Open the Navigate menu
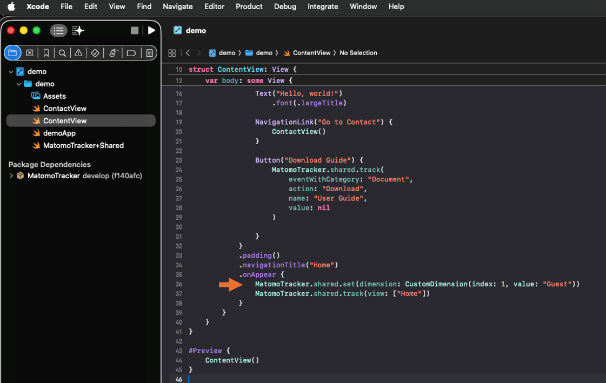Screen dimensions: 606x383 point(177,6)
